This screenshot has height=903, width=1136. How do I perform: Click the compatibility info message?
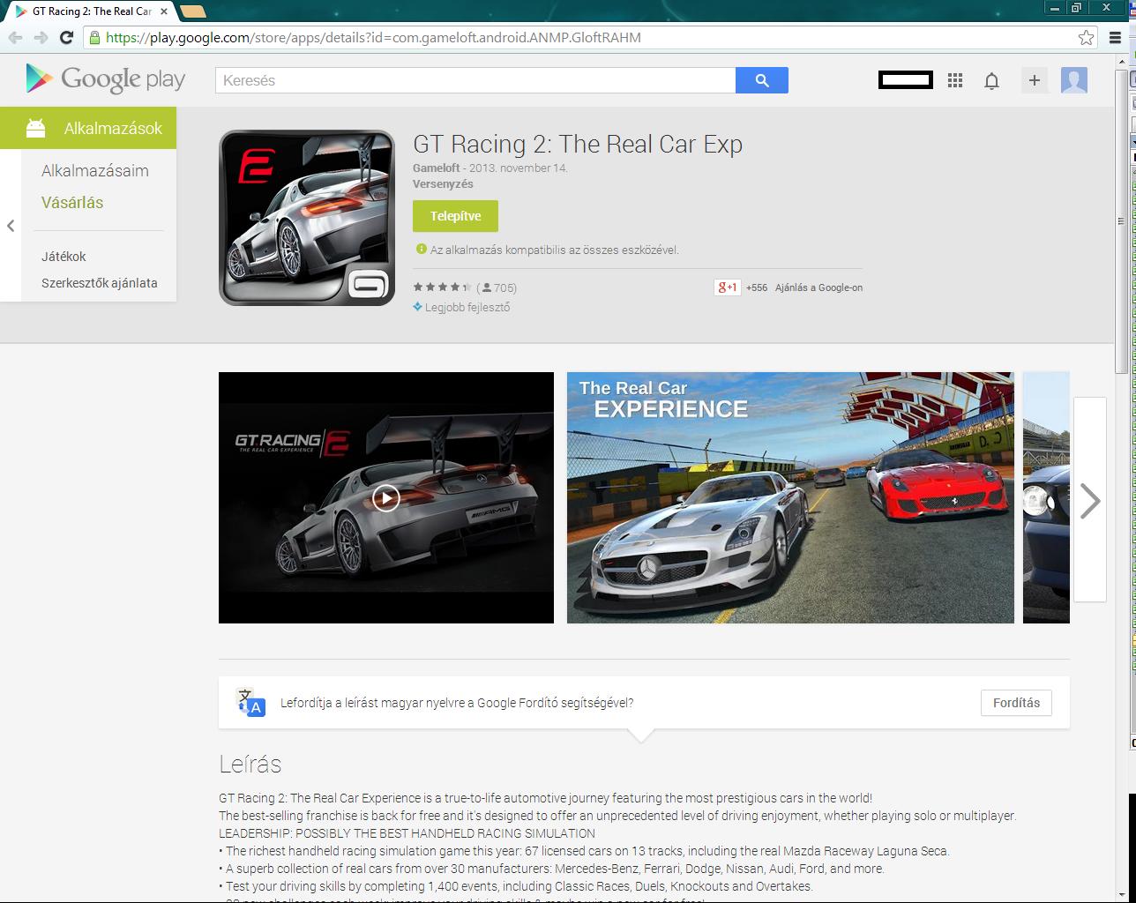click(x=555, y=250)
